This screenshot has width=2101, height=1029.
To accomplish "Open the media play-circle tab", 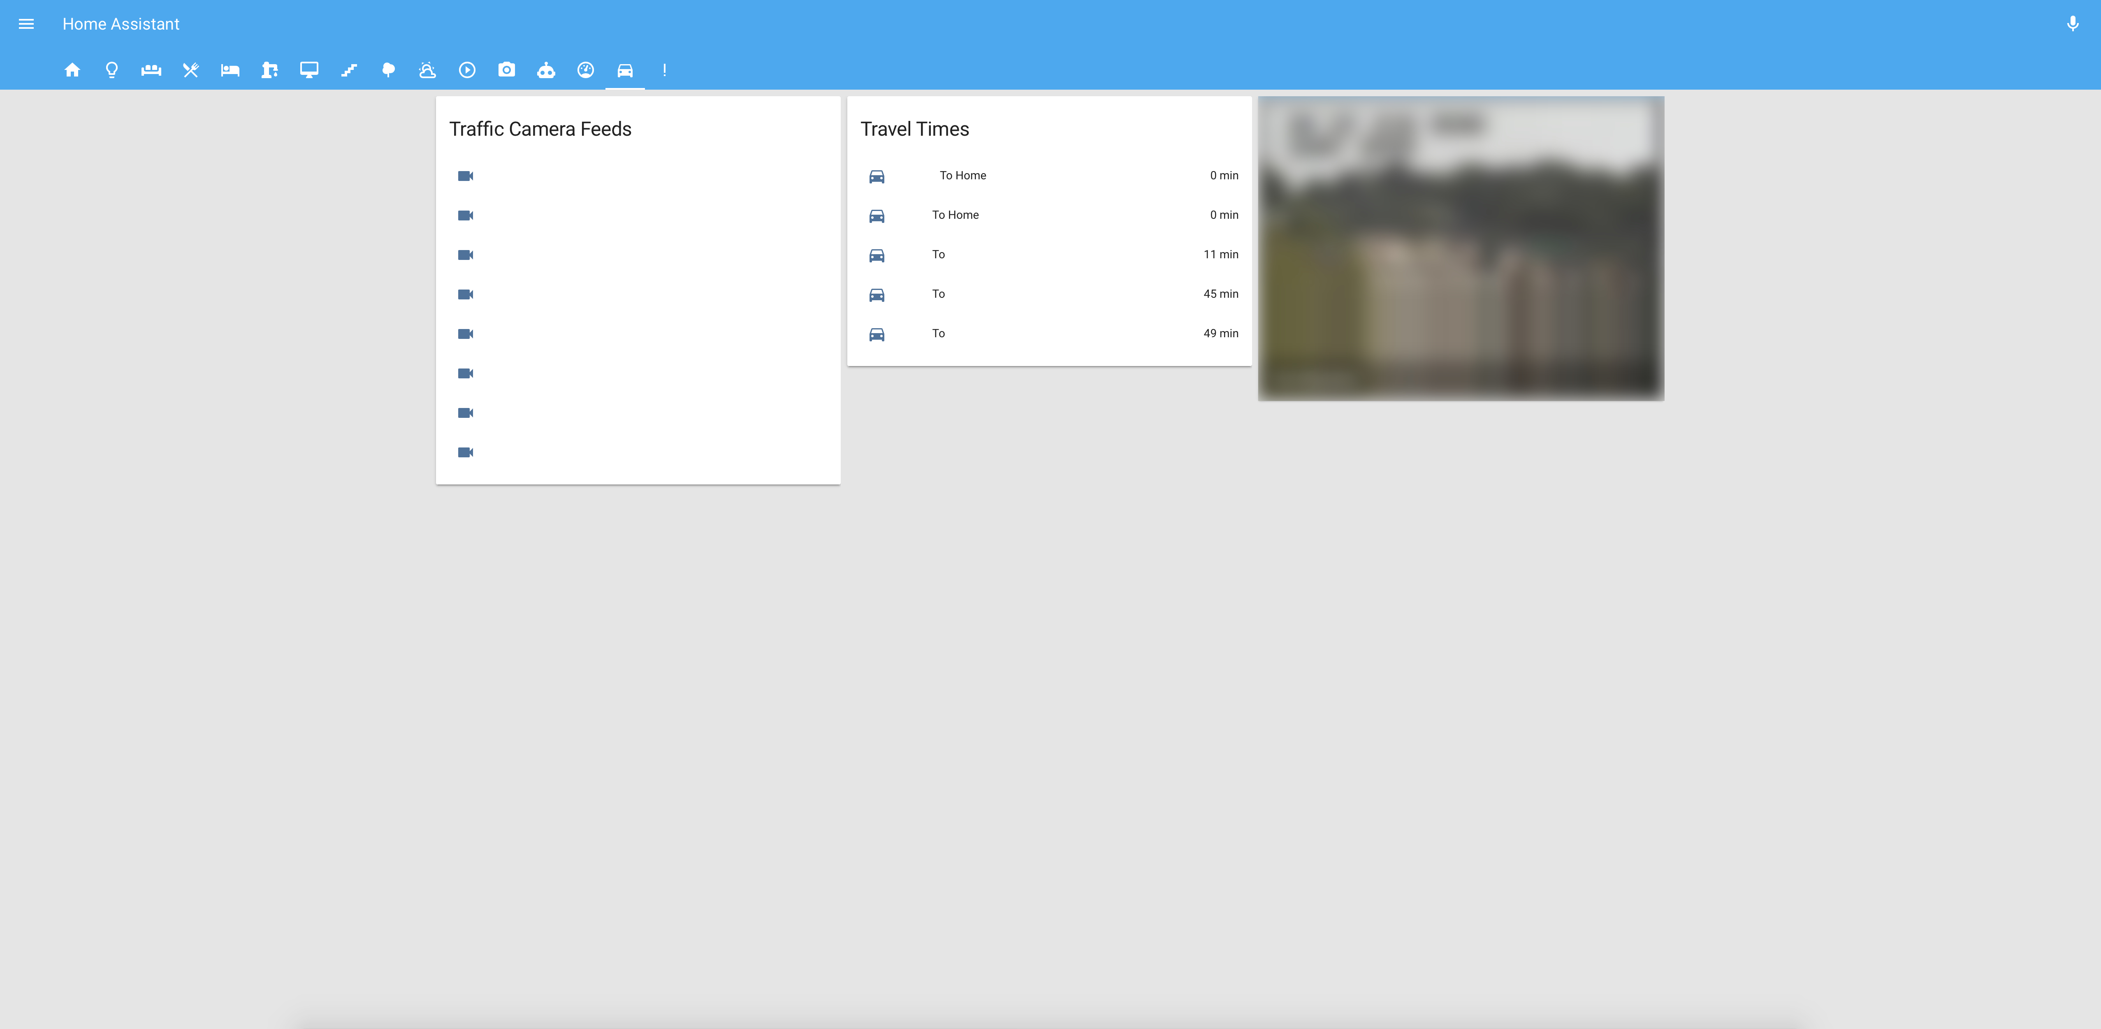I will pos(467,70).
